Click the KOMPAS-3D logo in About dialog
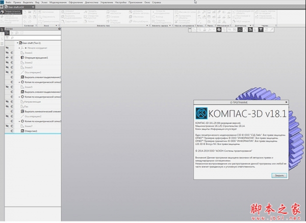 point(201,112)
